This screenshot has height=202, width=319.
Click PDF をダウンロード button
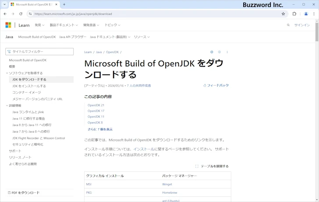tap(24, 193)
